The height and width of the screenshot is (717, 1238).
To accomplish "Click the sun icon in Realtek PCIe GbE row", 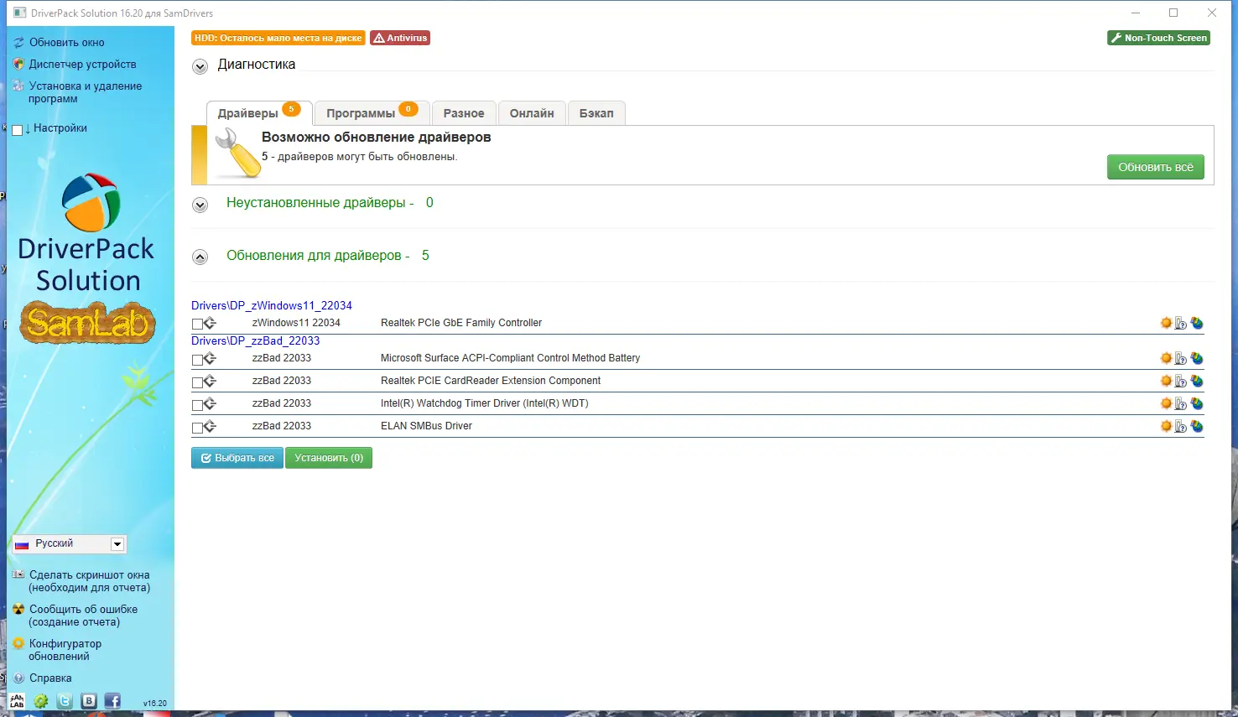I will pos(1166,323).
